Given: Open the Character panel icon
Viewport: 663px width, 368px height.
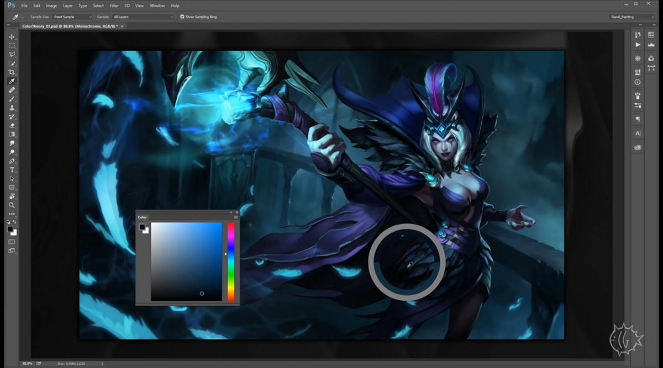Looking at the screenshot, I should (x=638, y=134).
